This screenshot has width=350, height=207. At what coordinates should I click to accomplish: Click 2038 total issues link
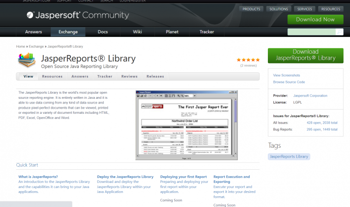330,123
